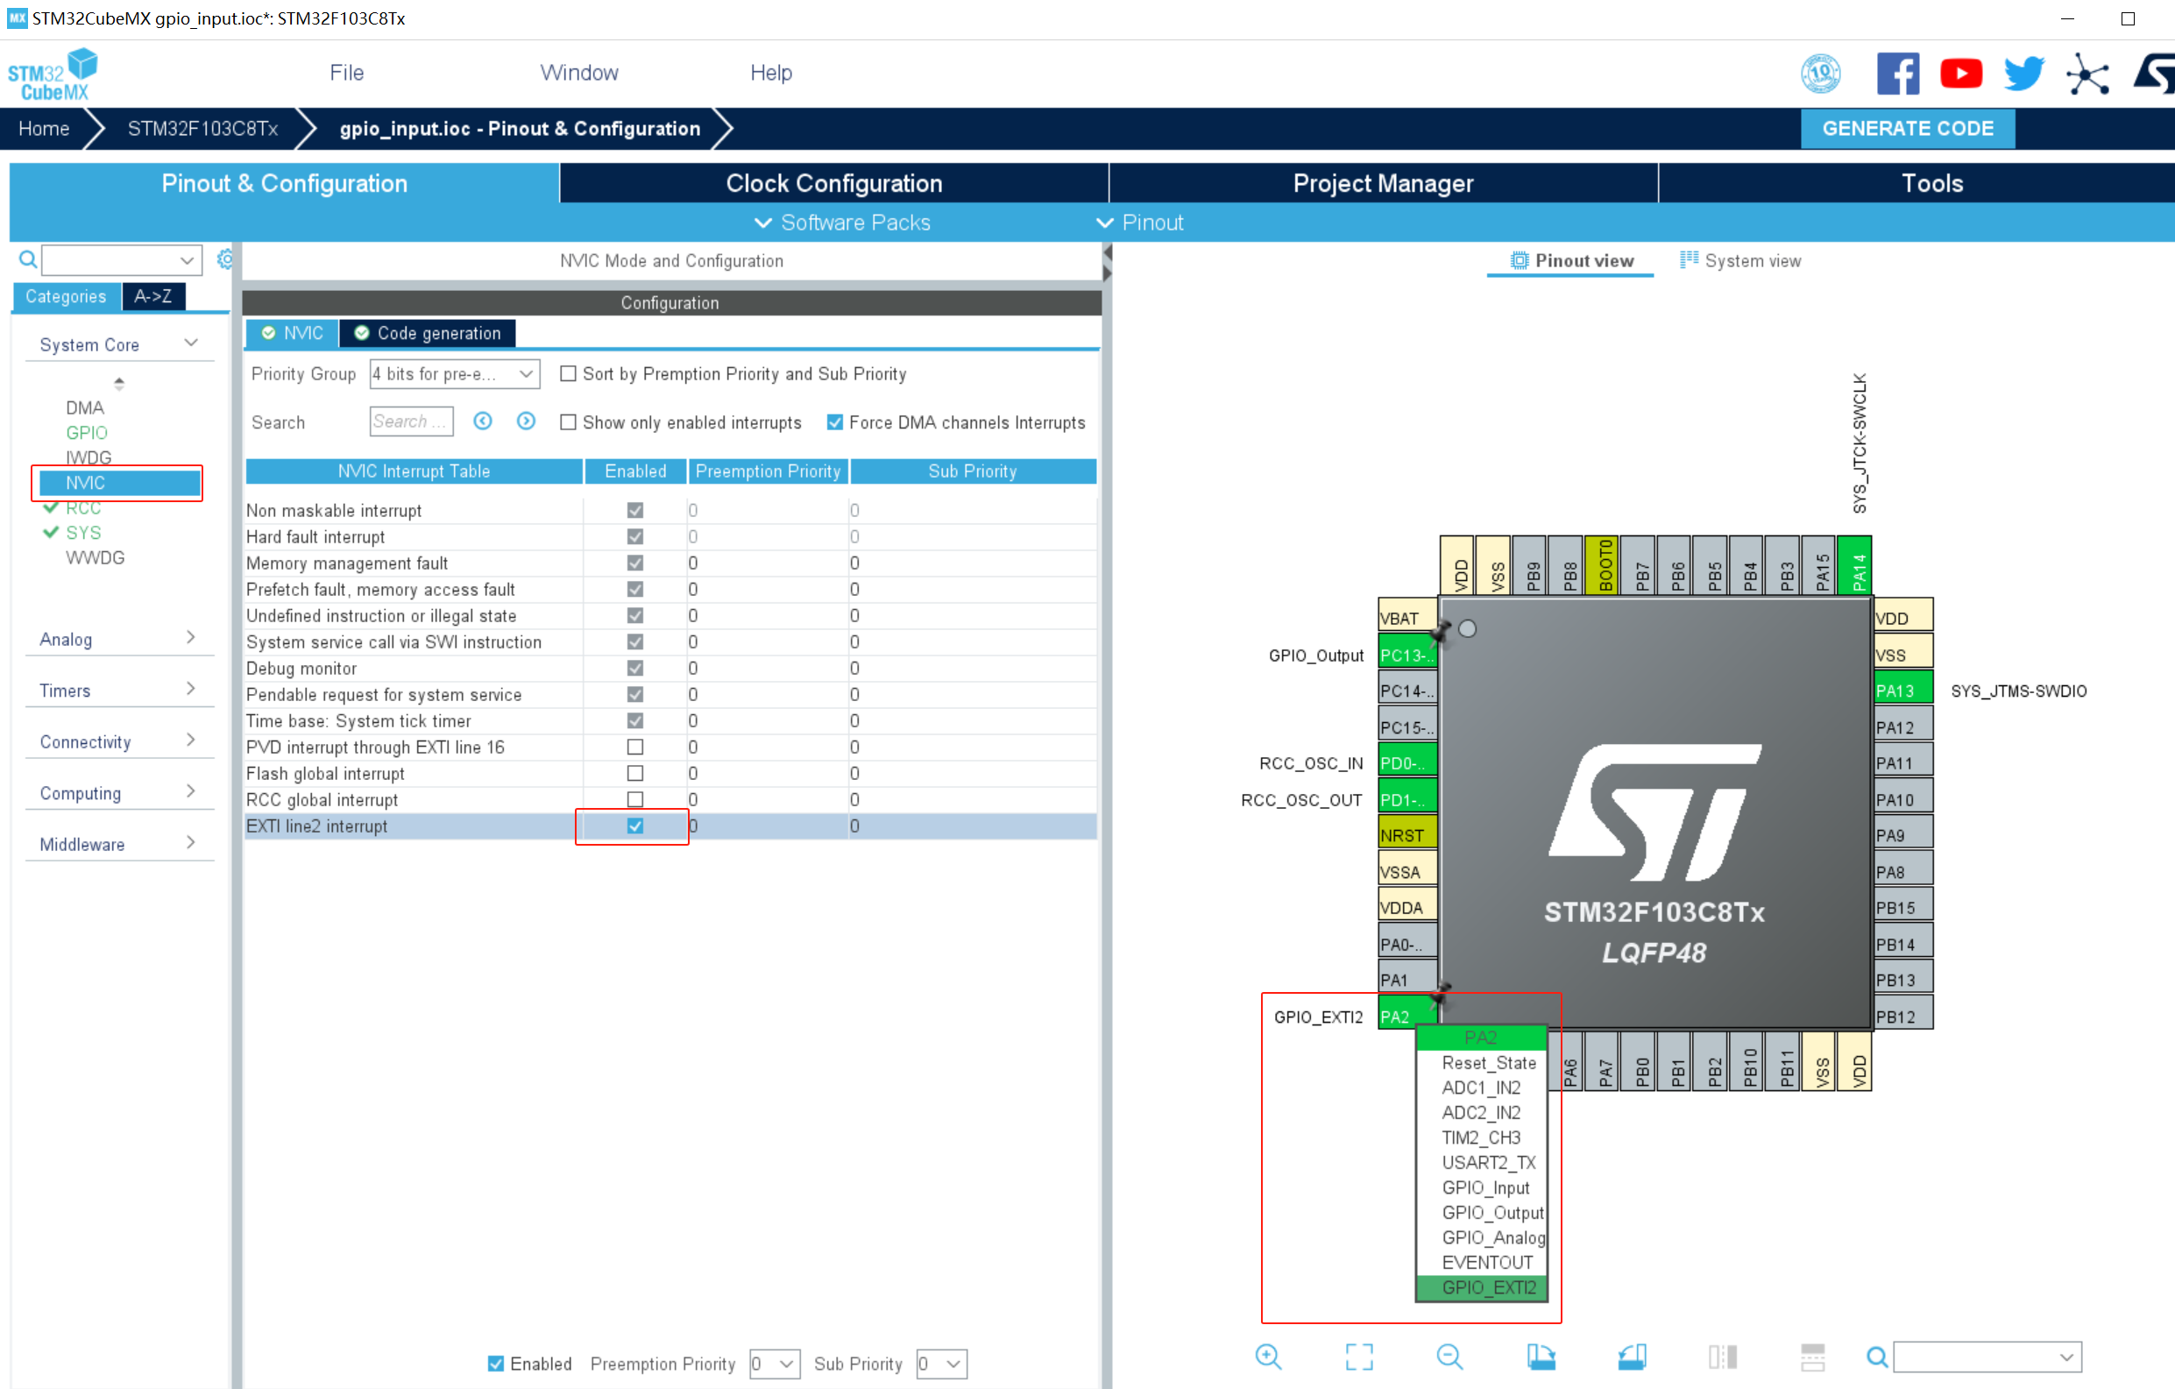Go to Home breadcrumb
Screen dimensions: 2175x1389
pyautogui.click(x=43, y=128)
